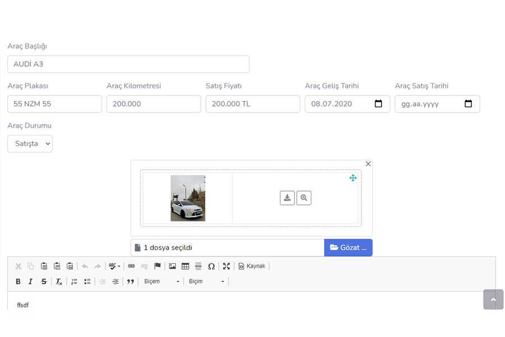Screen dimensions: 505x337
Task: Click the Cut icon in editor toolbar
Action: pyautogui.click(x=19, y=266)
